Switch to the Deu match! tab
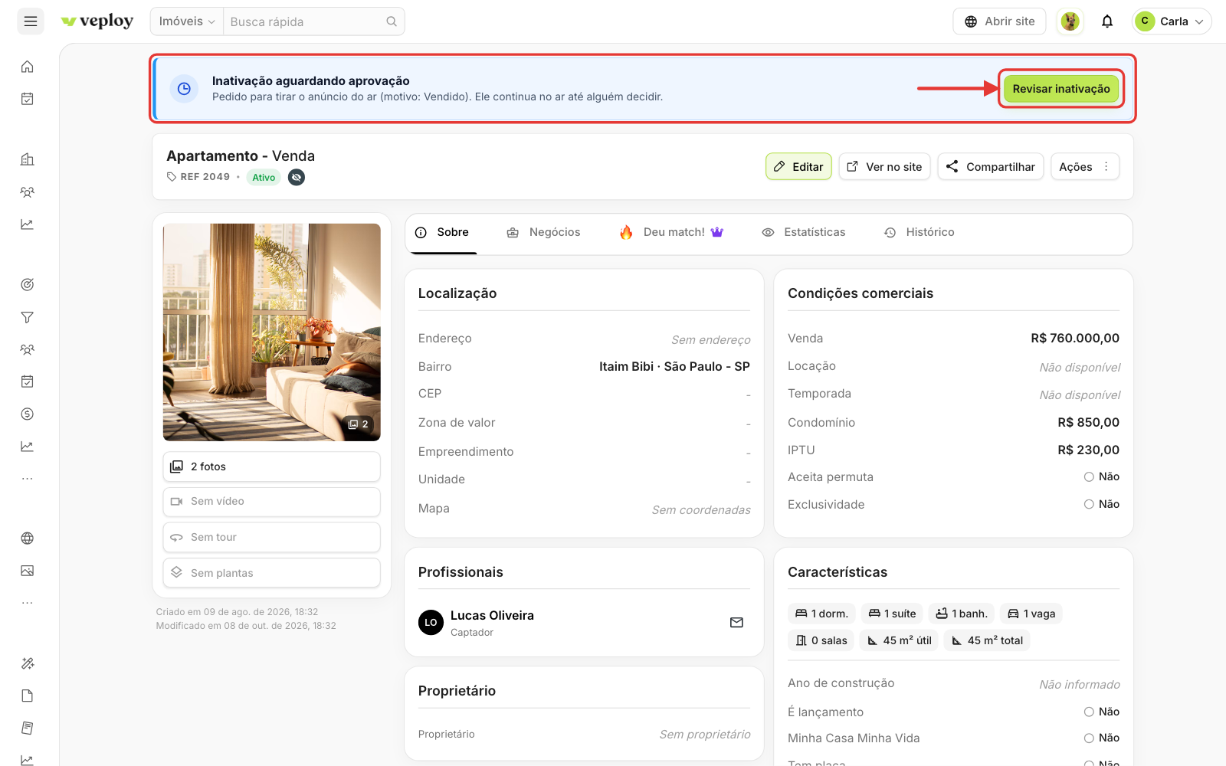Image resolution: width=1226 pixels, height=766 pixels. [671, 232]
